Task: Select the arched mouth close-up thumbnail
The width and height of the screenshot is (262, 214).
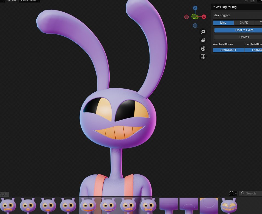Action: point(189,206)
